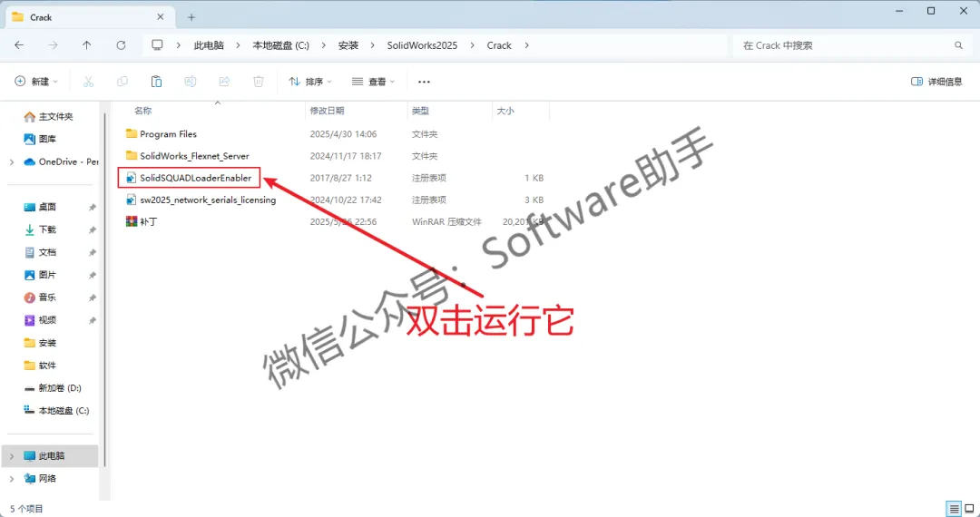Viewport: 980px width, 517px height.
Task: Click SolidWorks2025 in address breadcrumb
Action: tap(422, 45)
